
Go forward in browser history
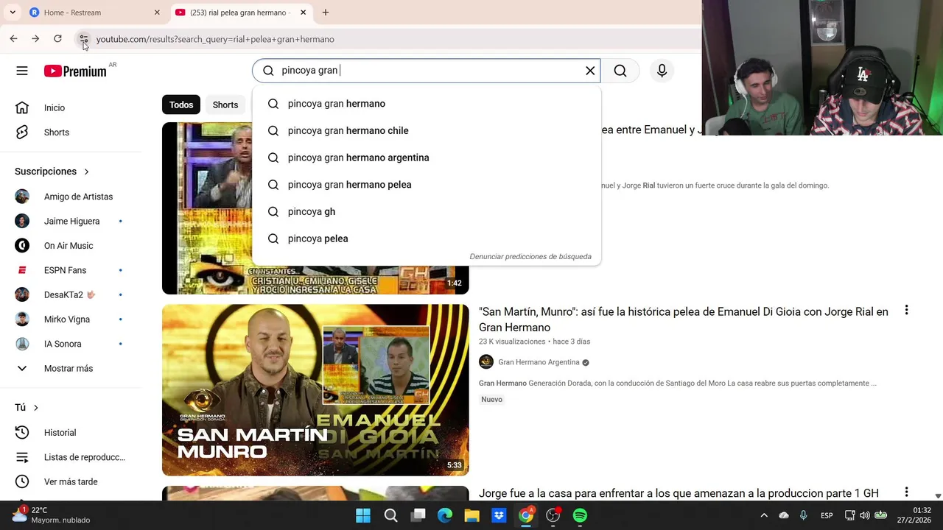coord(35,39)
